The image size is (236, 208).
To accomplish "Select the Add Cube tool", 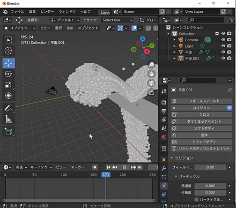I will tap(9, 131).
